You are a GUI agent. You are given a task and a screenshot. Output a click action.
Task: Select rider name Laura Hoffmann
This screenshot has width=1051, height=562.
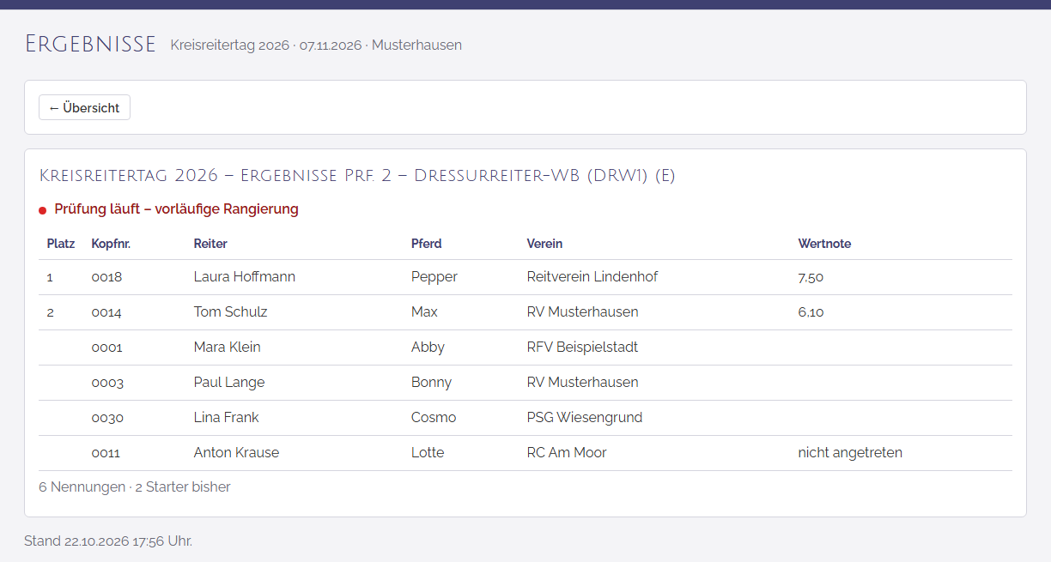(x=245, y=277)
